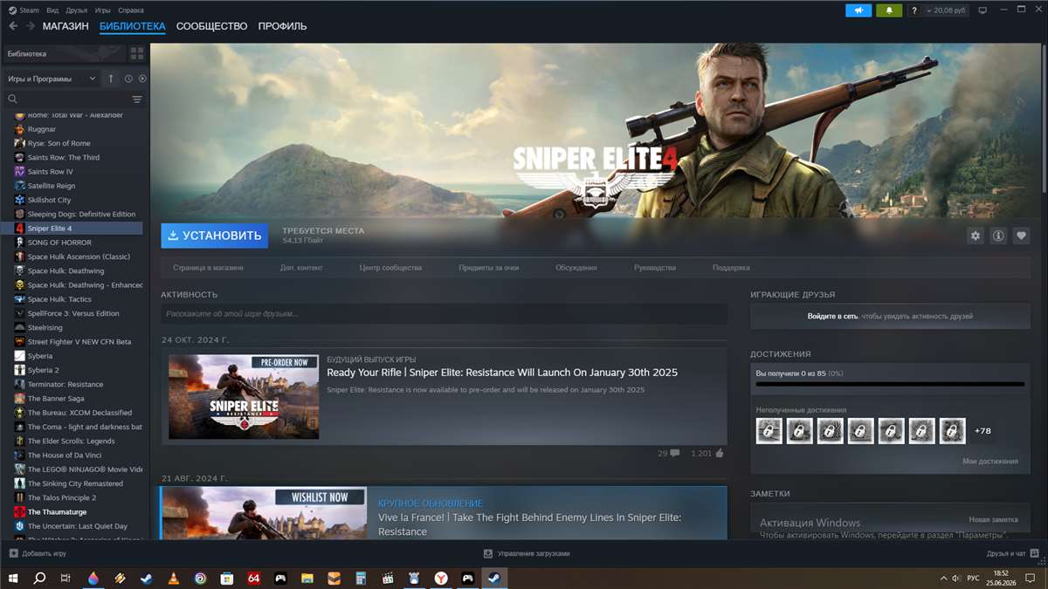The height and width of the screenshot is (589, 1048).
Task: Open comments count 29 on news post
Action: (668, 454)
